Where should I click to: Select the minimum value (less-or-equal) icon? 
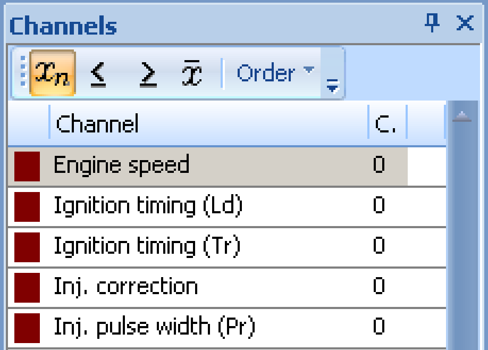98,74
